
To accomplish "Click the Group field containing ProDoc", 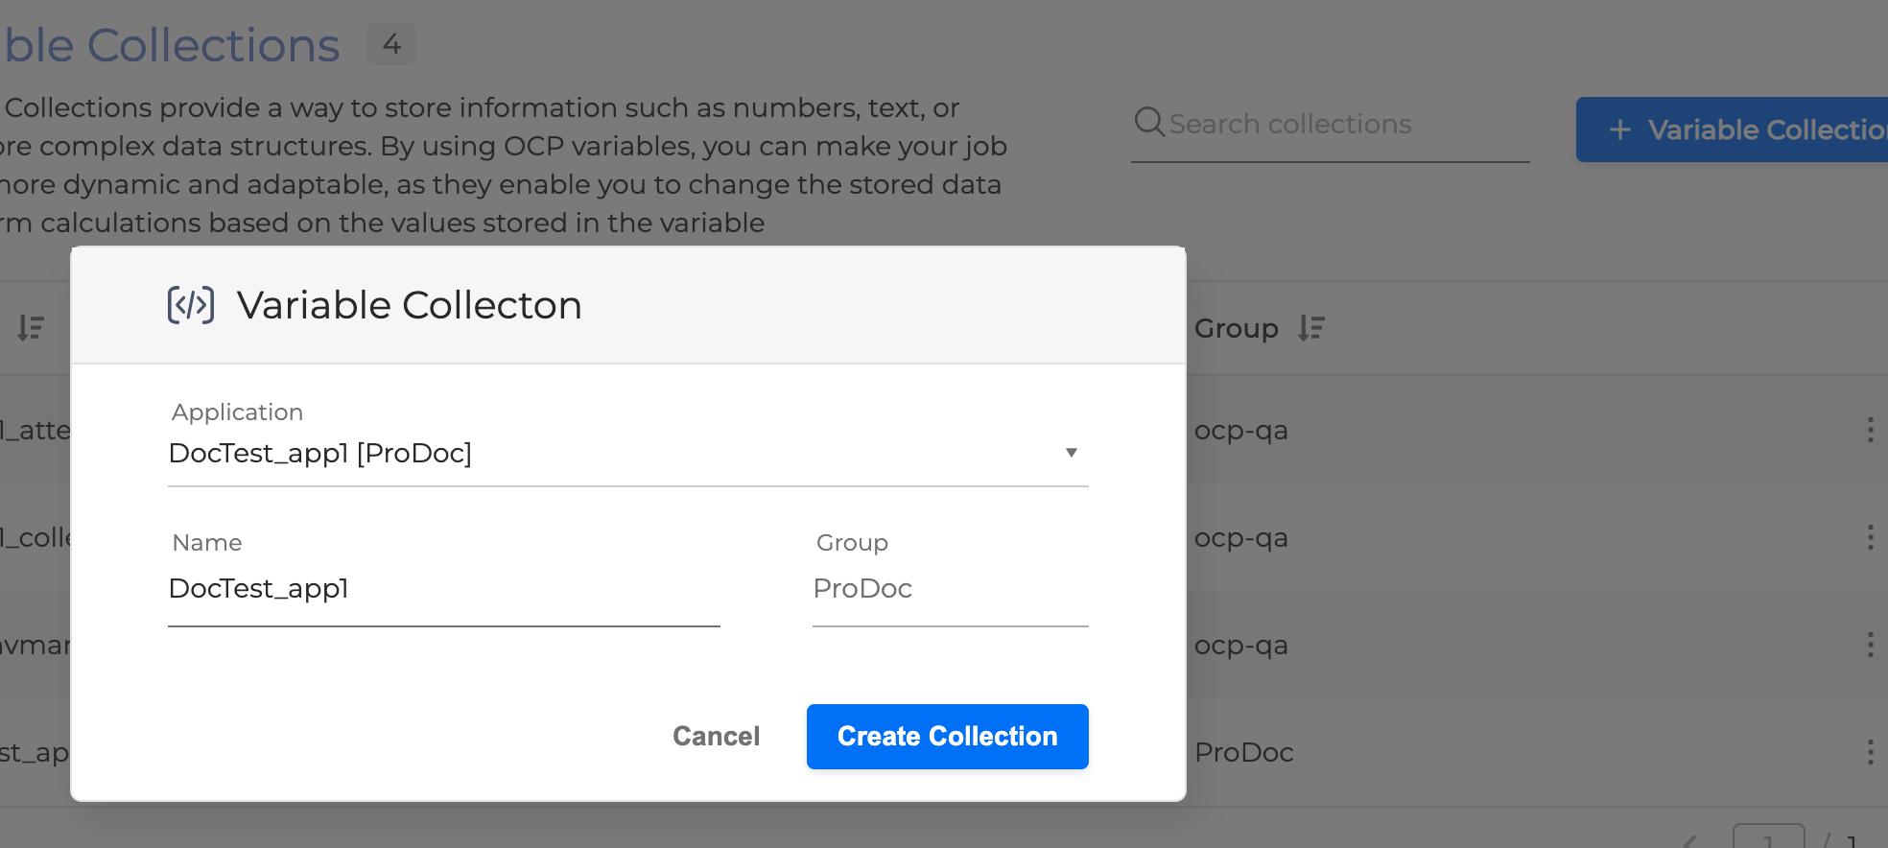I will tap(949, 589).
